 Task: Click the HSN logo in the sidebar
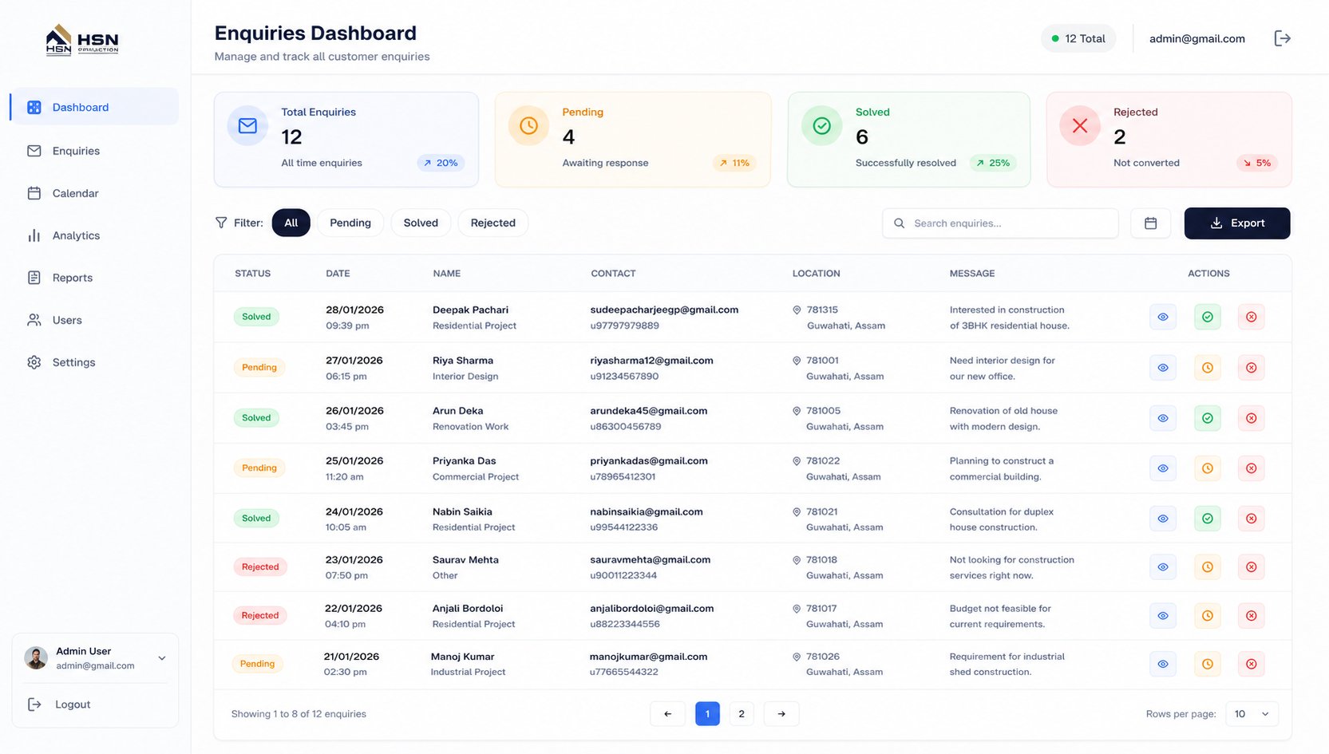(x=82, y=40)
